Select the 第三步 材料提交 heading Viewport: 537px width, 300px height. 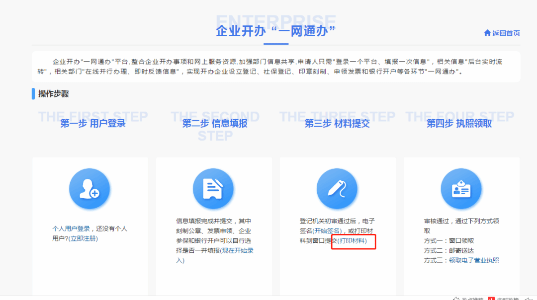337,124
